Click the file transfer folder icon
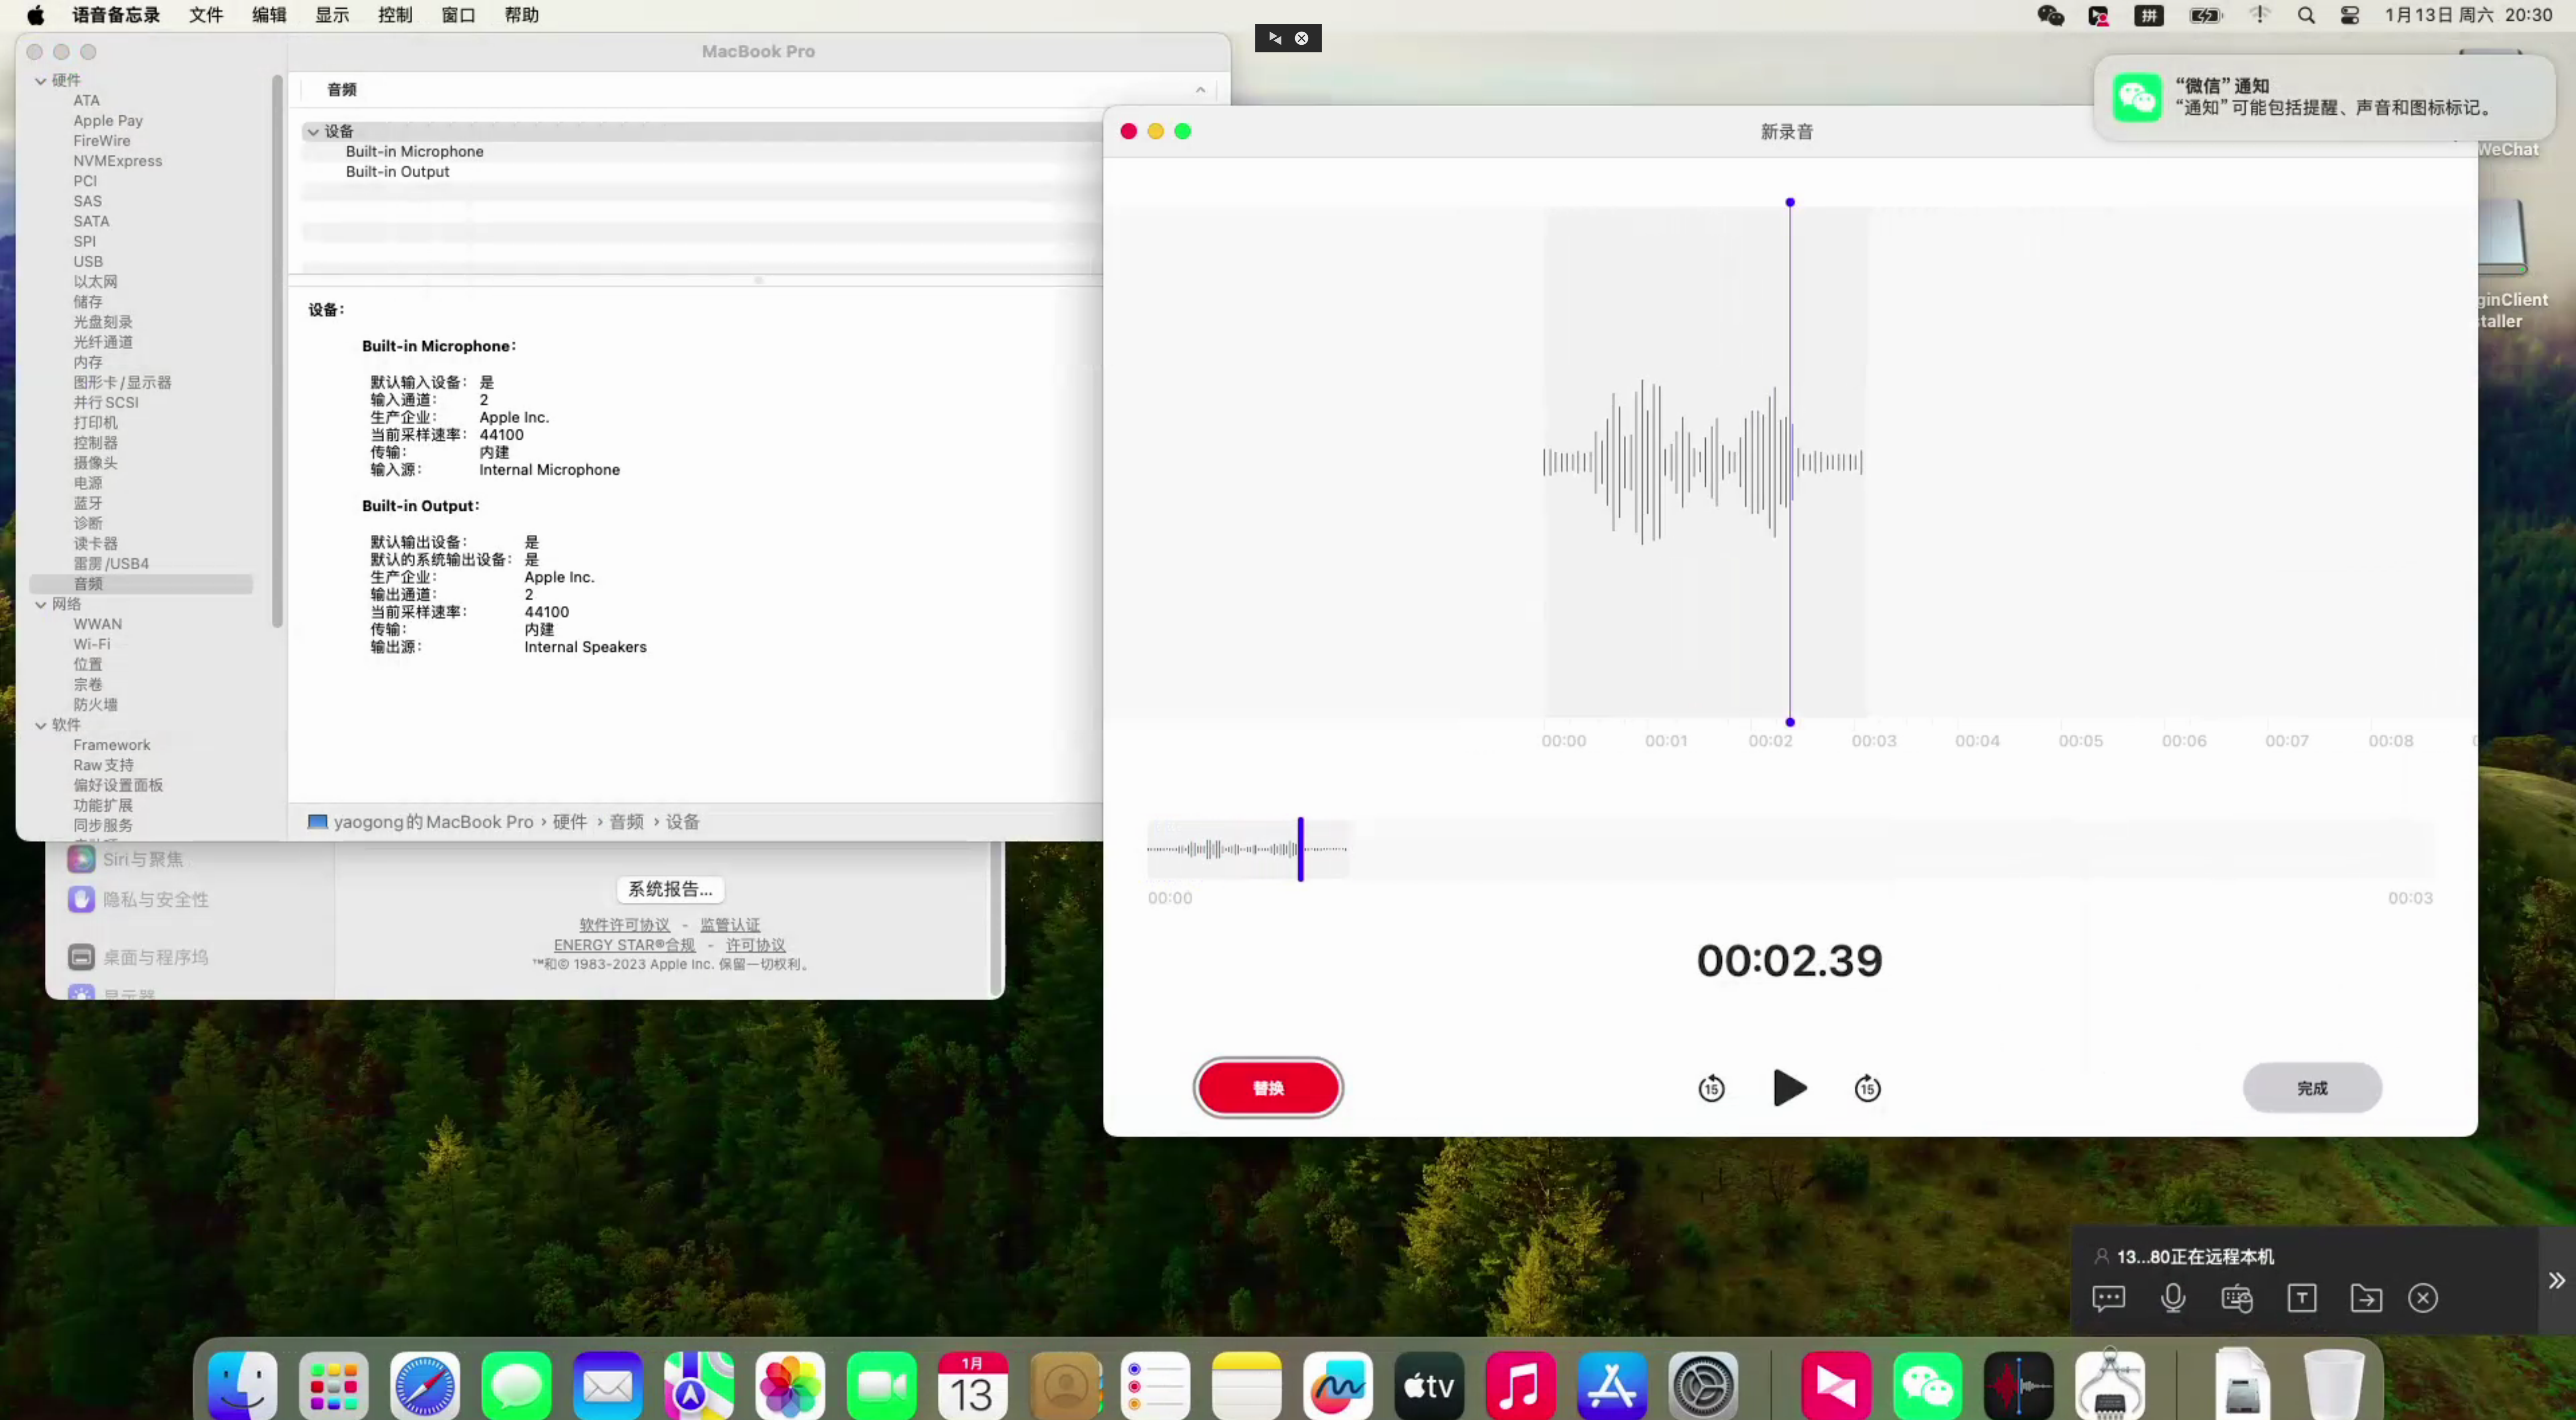Image resolution: width=2576 pixels, height=1420 pixels. click(x=2365, y=1298)
